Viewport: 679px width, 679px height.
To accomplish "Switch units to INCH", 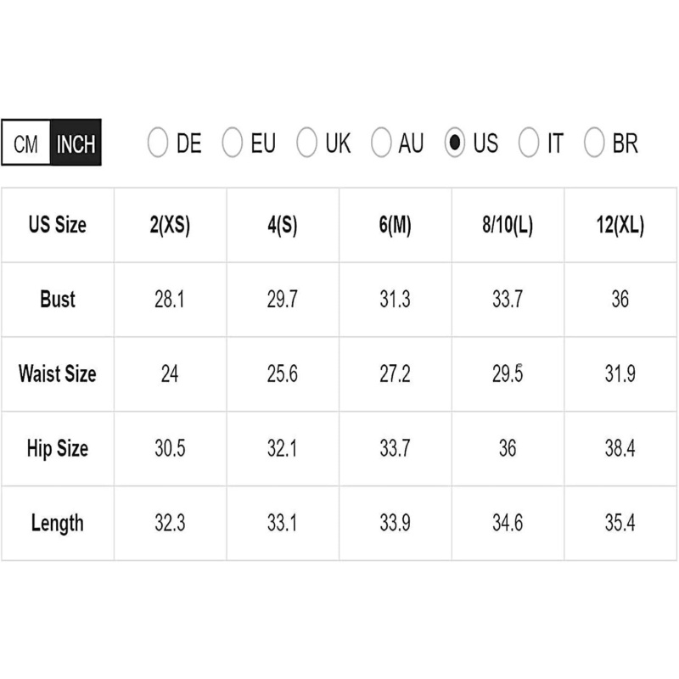I will click(x=76, y=143).
